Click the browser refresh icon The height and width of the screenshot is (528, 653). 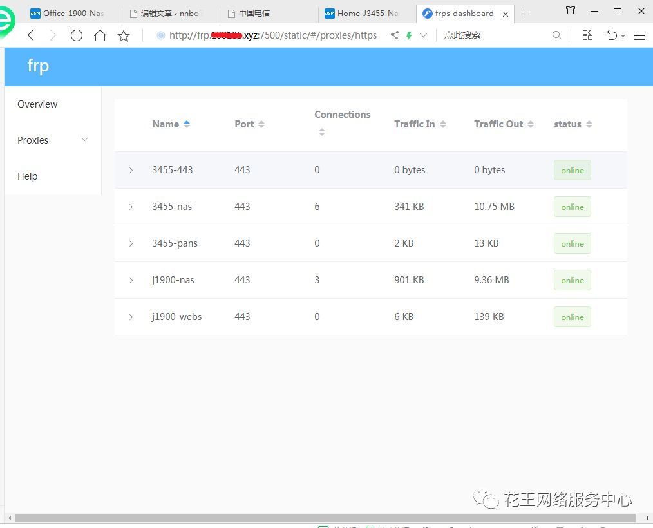click(x=76, y=35)
